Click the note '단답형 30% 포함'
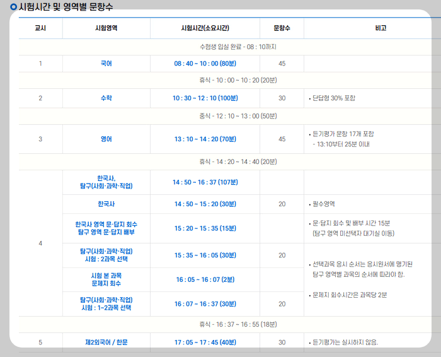This screenshot has width=441, height=357. 334,98
